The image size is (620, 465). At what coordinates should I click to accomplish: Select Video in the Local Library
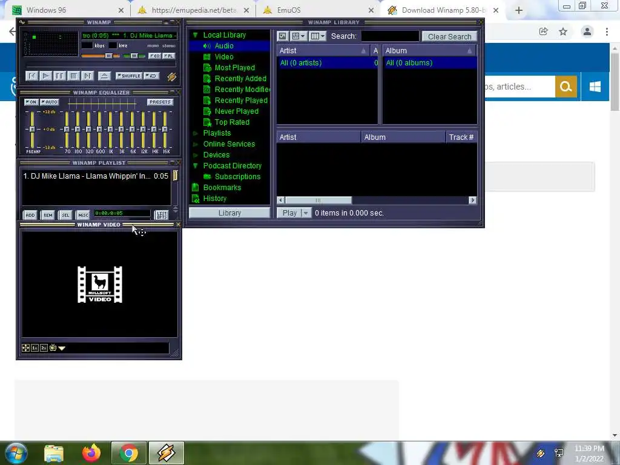click(x=224, y=56)
